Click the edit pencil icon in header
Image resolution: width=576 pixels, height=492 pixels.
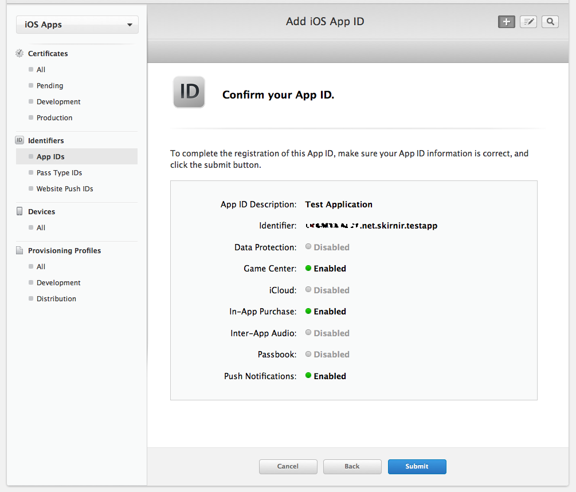pos(528,22)
